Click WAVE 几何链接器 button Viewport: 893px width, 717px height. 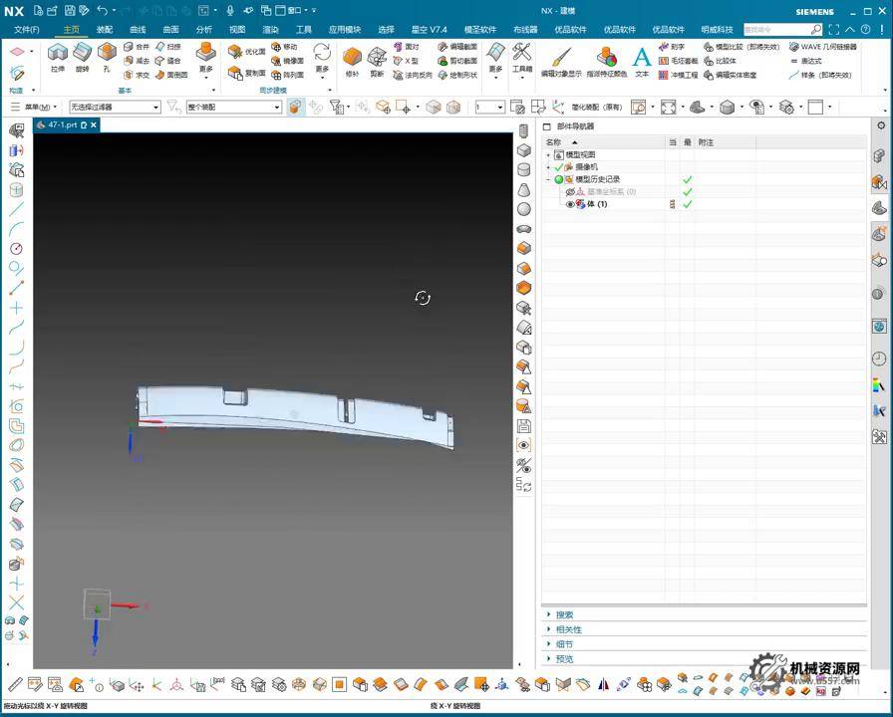coord(822,47)
